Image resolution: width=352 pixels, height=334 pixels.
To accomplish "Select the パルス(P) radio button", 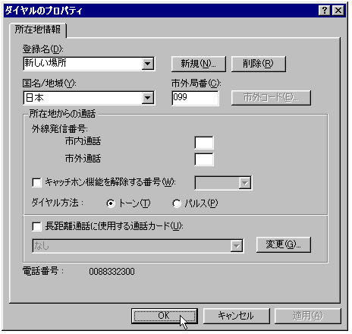I will click(x=177, y=203).
